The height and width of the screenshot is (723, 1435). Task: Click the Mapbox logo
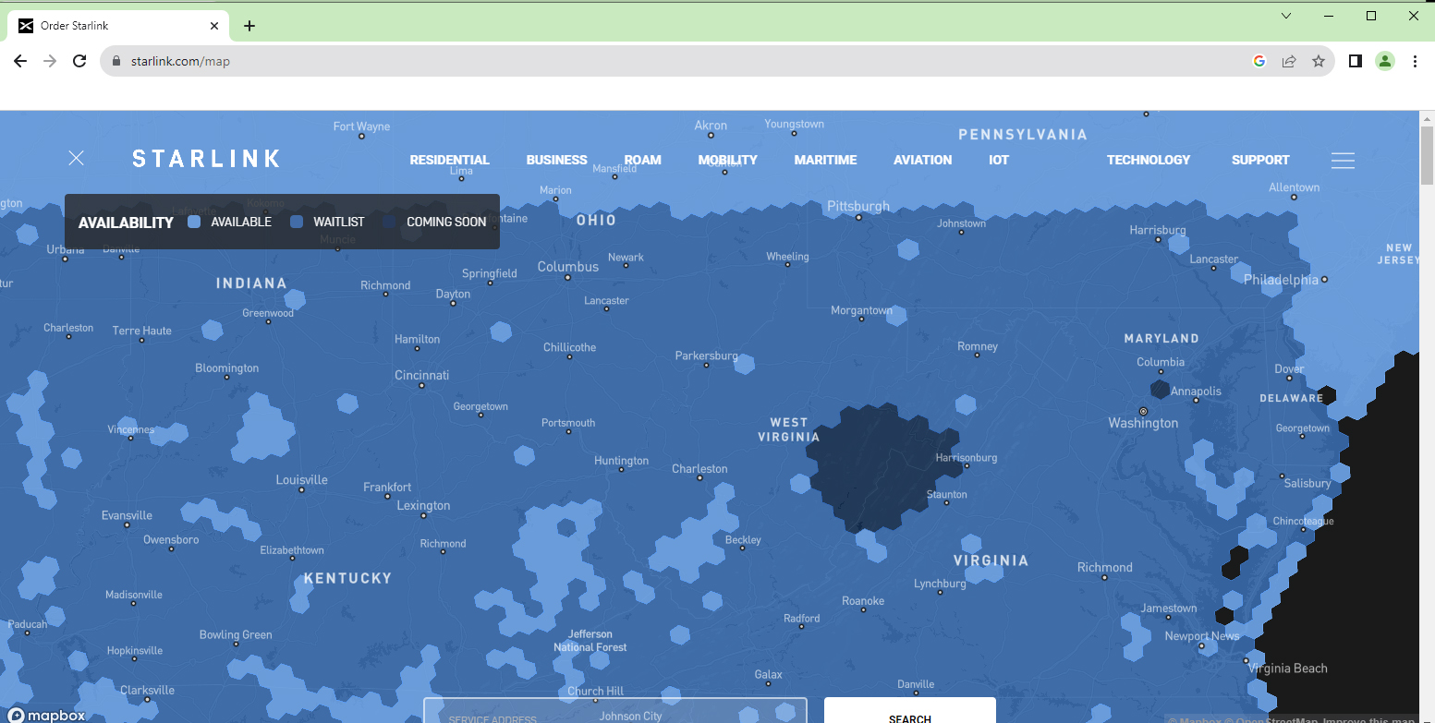click(x=47, y=715)
